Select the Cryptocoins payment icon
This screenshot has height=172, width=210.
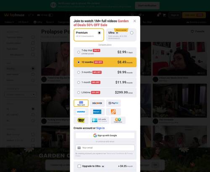click(x=118, y=120)
